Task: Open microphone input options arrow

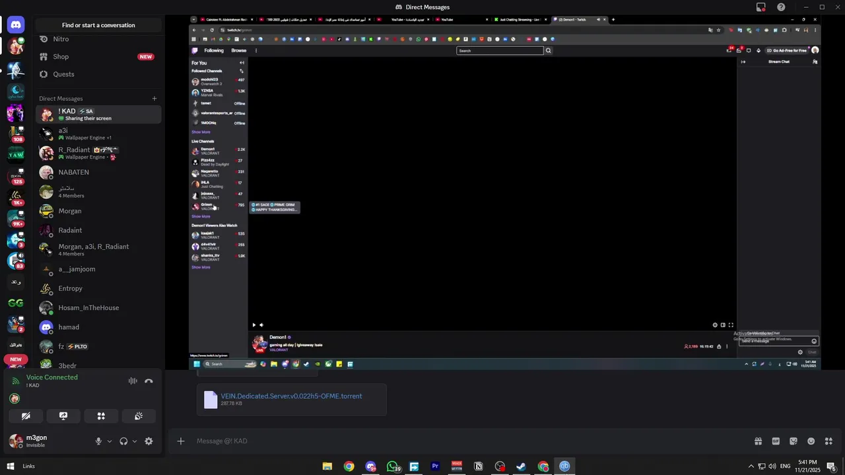Action: (110, 441)
